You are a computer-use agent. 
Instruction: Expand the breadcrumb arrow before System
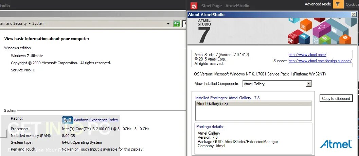30,23
